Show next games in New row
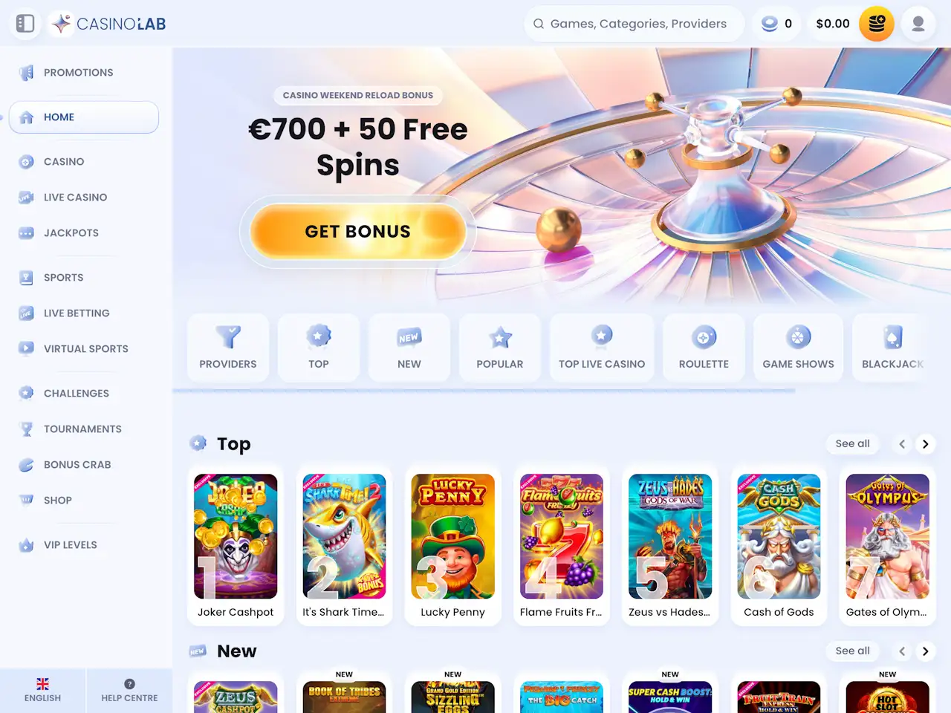The width and height of the screenshot is (951, 713). point(925,651)
